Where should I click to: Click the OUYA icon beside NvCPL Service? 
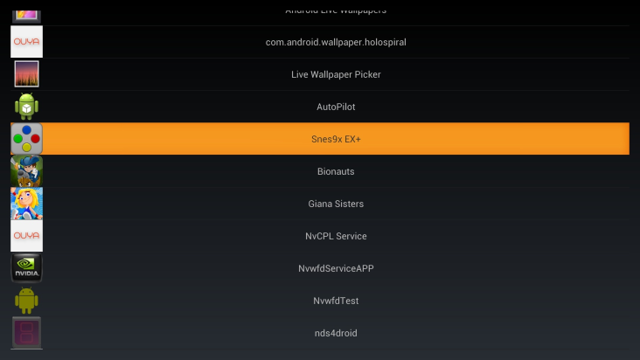pyautogui.click(x=26, y=236)
